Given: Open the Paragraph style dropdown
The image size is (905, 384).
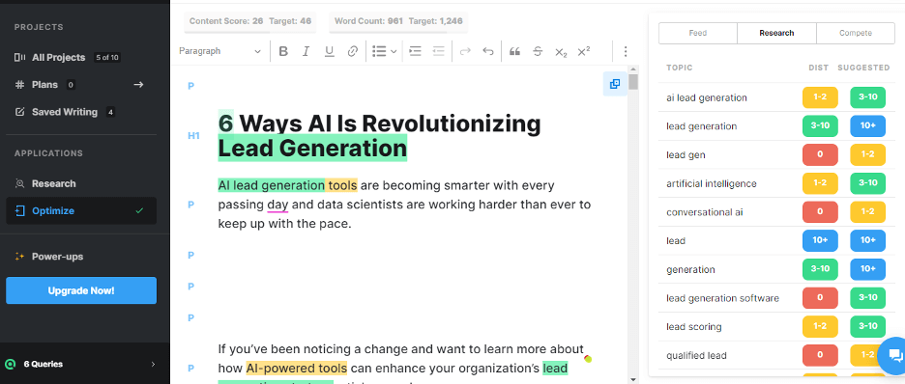Looking at the screenshot, I should tap(219, 51).
